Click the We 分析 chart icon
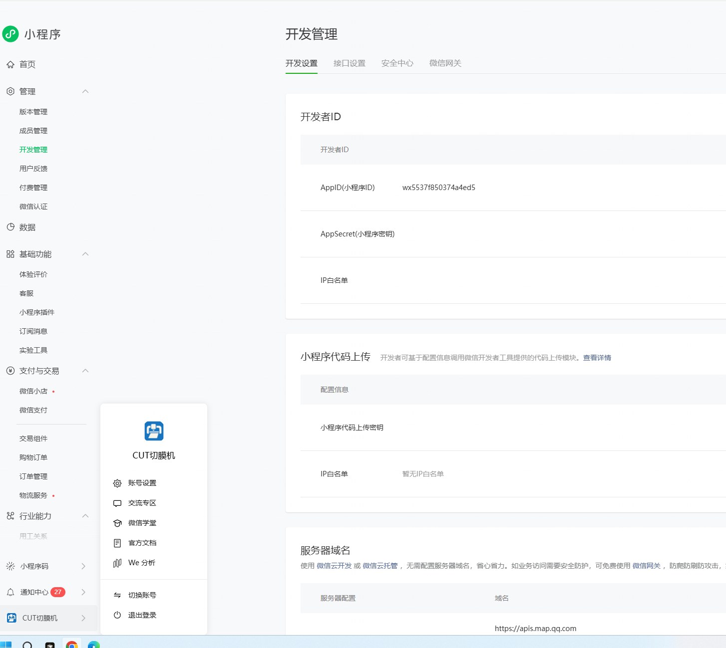Viewport: 726px width, 648px height. point(117,563)
